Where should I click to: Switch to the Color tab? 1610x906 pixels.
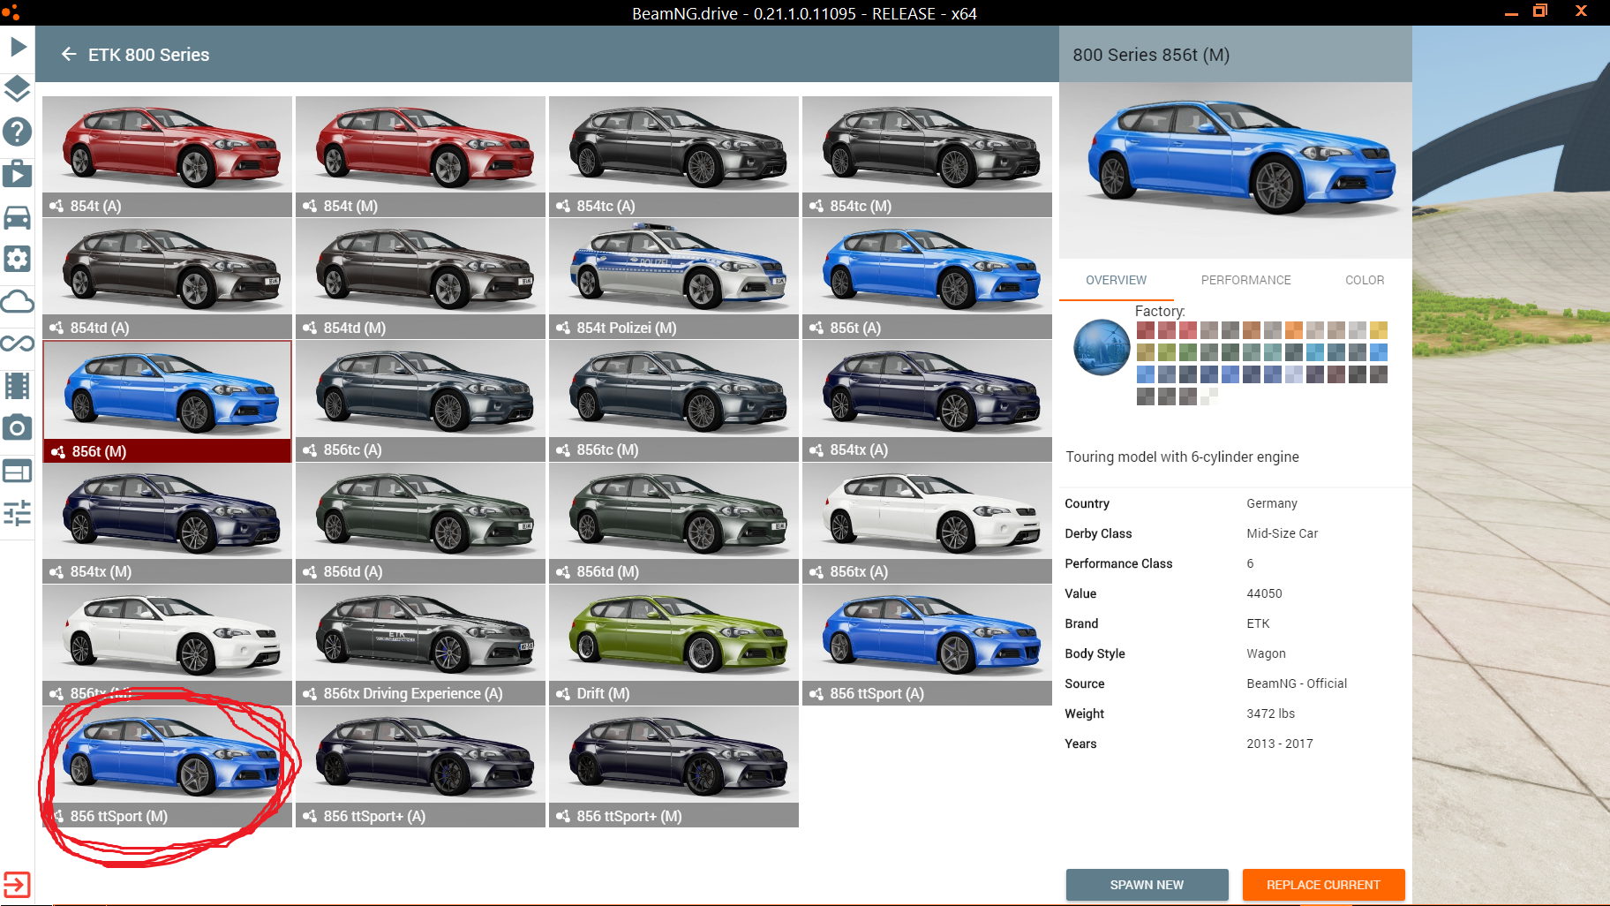click(1365, 280)
